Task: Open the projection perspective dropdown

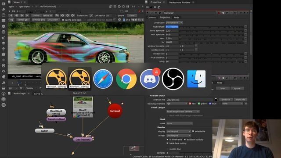Action: 174,23
